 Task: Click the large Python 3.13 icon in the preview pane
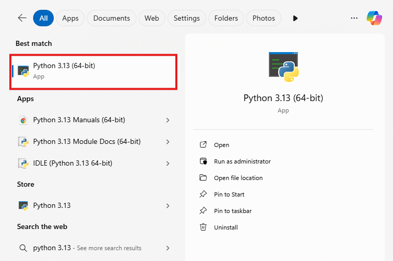point(284,67)
